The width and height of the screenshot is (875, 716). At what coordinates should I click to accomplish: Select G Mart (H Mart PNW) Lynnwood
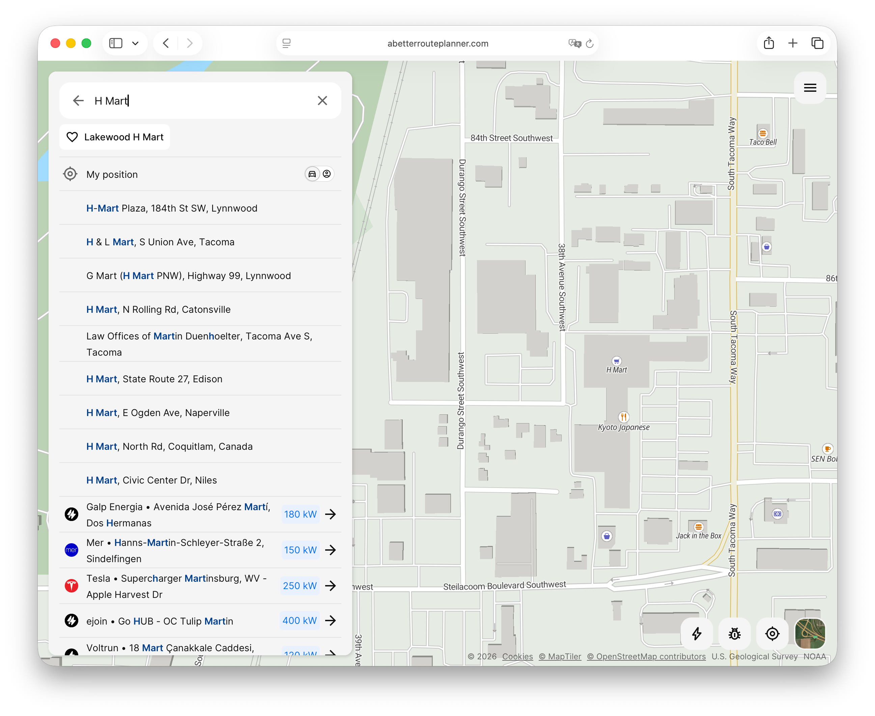click(x=200, y=276)
